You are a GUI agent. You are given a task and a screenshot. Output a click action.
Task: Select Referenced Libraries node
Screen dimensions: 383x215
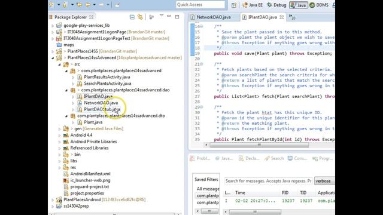click(x=89, y=148)
